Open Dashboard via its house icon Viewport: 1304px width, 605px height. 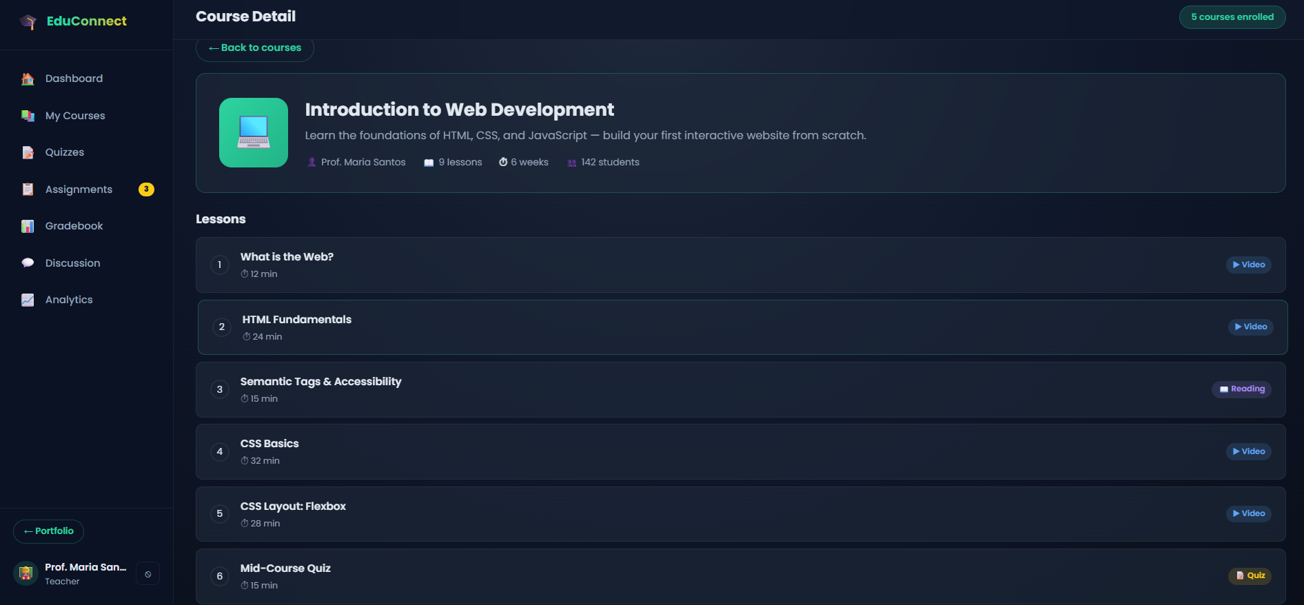click(x=28, y=79)
